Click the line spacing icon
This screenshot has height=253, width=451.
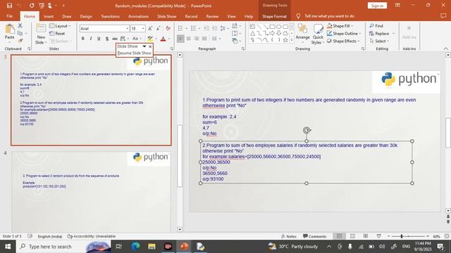tap(223, 28)
